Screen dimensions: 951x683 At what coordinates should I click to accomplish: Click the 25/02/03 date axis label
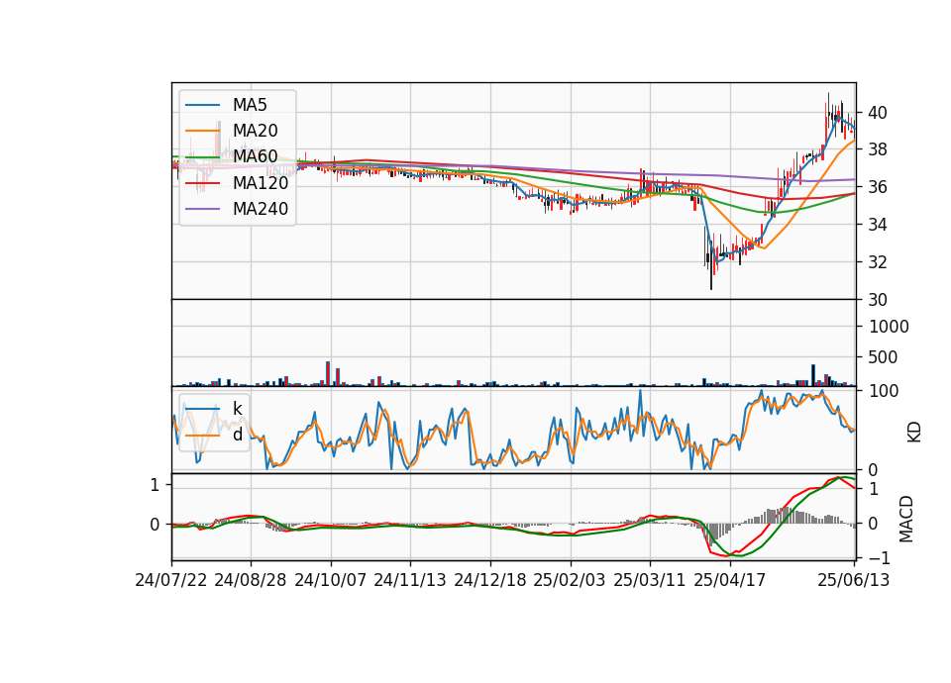(x=570, y=580)
